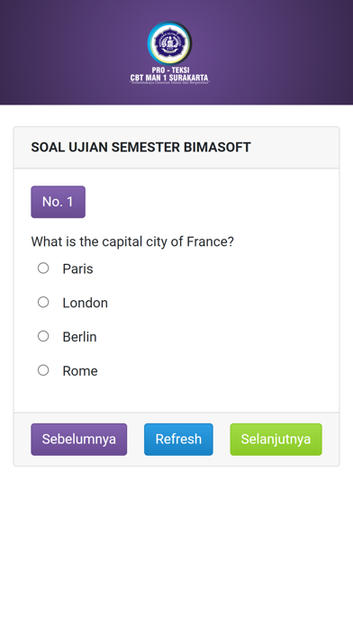Select the London radio button

point(43,302)
